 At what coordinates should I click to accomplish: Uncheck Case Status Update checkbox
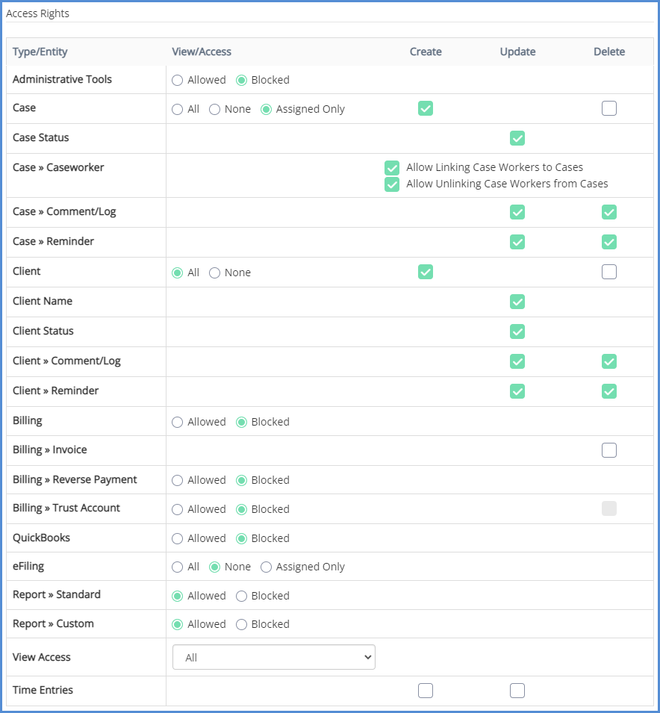click(x=517, y=138)
